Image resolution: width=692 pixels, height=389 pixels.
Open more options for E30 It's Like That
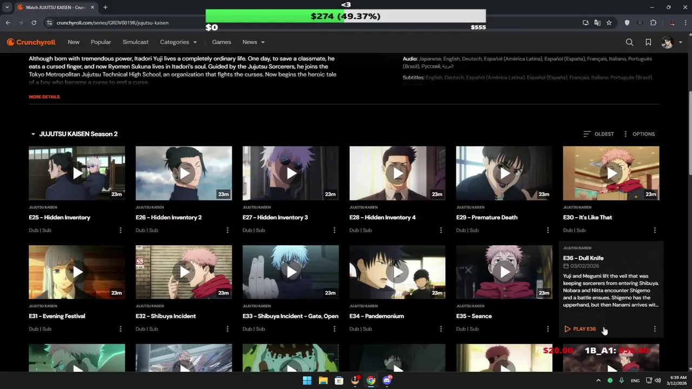coord(655,230)
